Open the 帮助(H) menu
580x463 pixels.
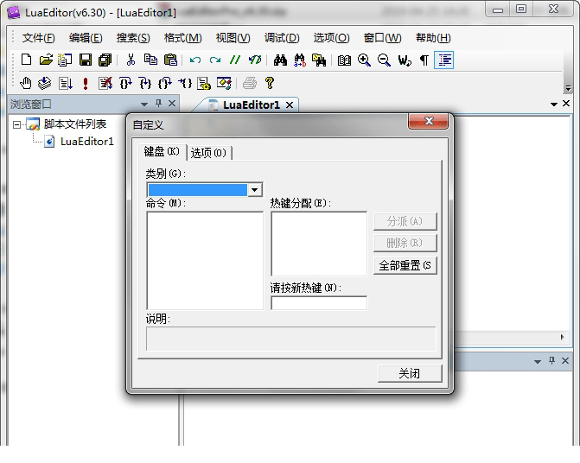pyautogui.click(x=433, y=38)
